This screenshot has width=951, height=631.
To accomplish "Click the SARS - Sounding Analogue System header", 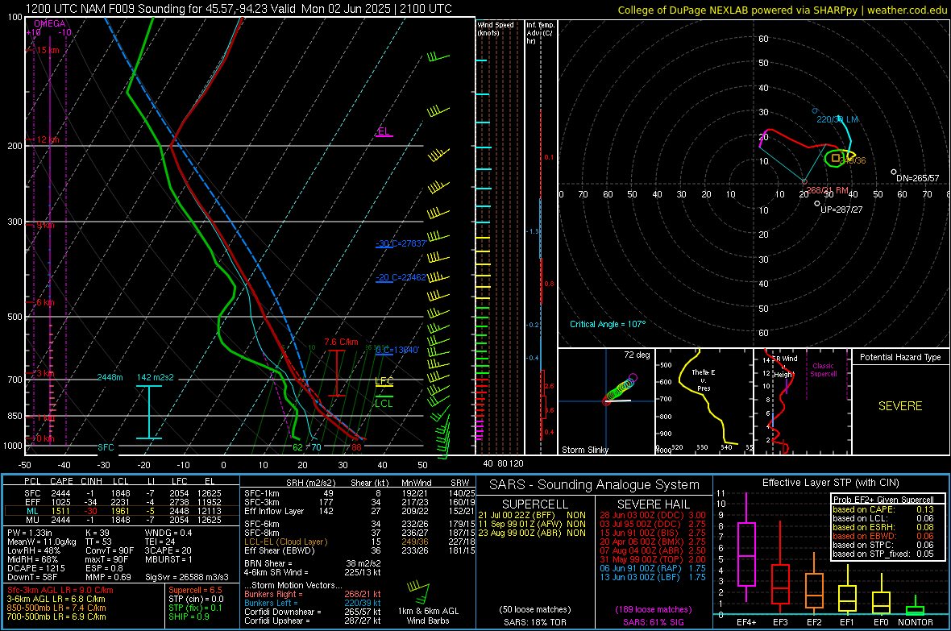I will coord(595,485).
